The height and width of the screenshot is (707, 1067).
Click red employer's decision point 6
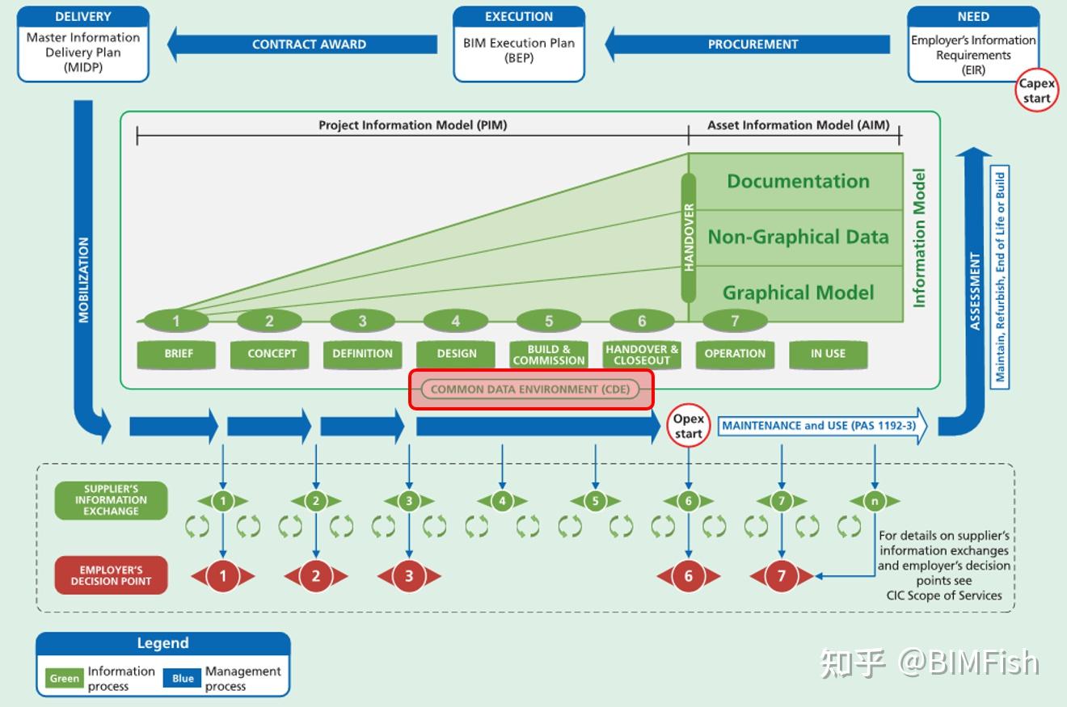(689, 576)
